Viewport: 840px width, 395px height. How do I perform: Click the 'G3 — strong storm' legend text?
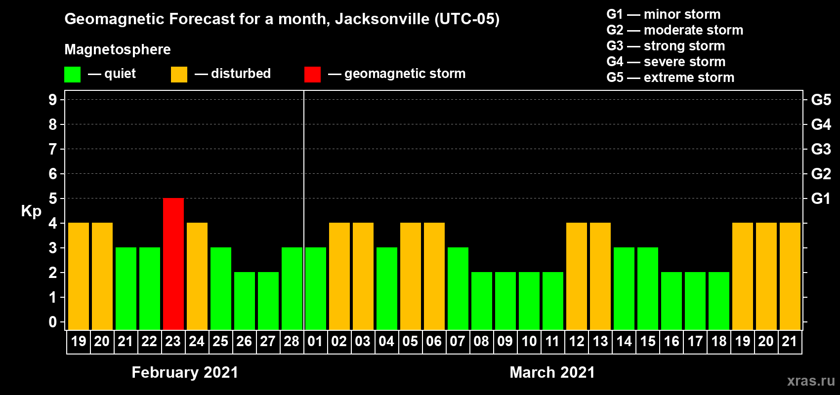666,46
